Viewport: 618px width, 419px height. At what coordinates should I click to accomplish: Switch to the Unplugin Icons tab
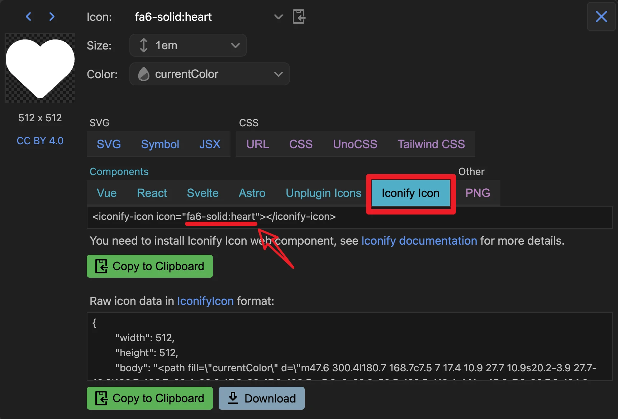pyautogui.click(x=323, y=193)
